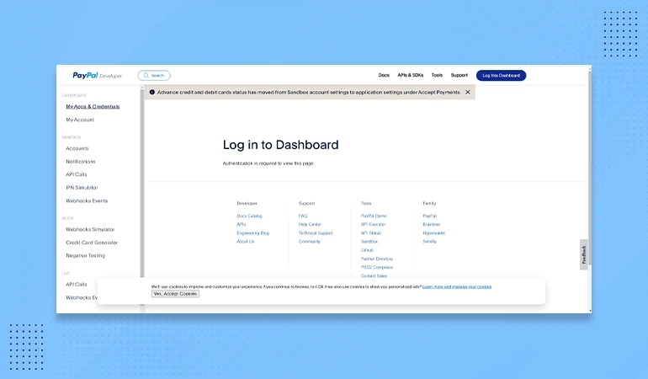Open Help Center link
Viewport: 648px width, 379px height.
tap(310, 224)
